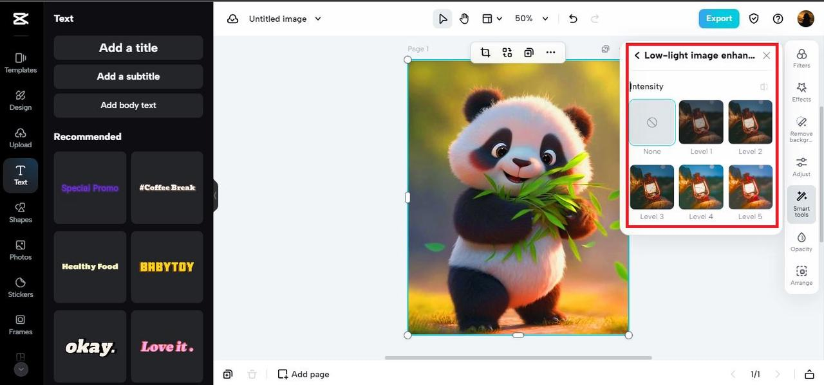Toggle the compare icon beside Intensity
The height and width of the screenshot is (385, 824).
pyautogui.click(x=763, y=87)
